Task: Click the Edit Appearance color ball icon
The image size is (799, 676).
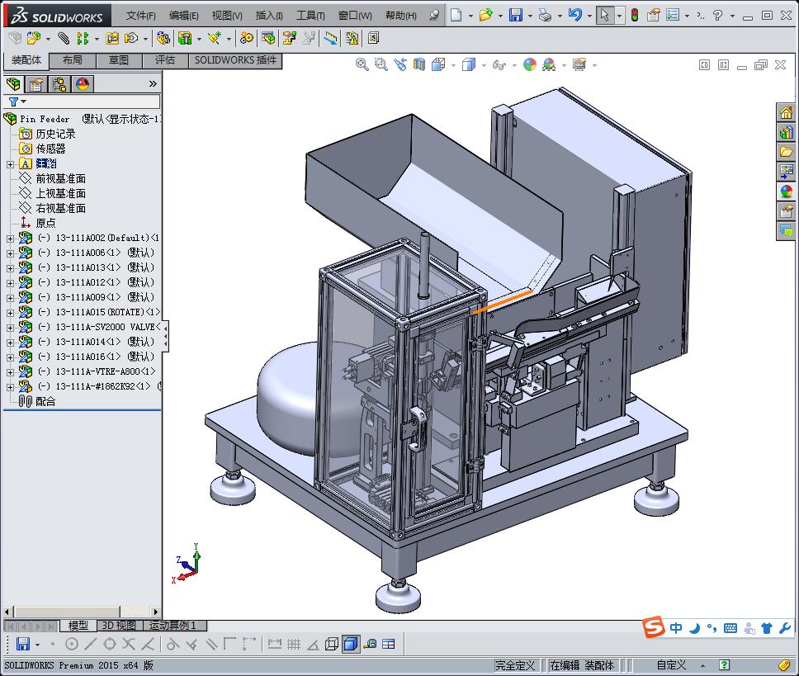Action: (x=530, y=64)
